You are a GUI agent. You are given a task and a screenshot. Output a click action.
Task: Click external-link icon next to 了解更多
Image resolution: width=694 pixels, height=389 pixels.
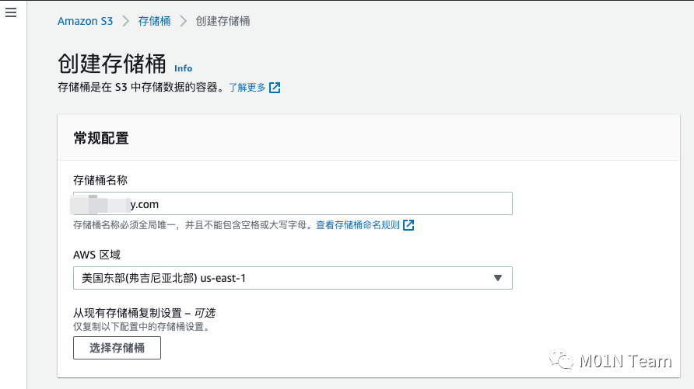pyautogui.click(x=275, y=88)
